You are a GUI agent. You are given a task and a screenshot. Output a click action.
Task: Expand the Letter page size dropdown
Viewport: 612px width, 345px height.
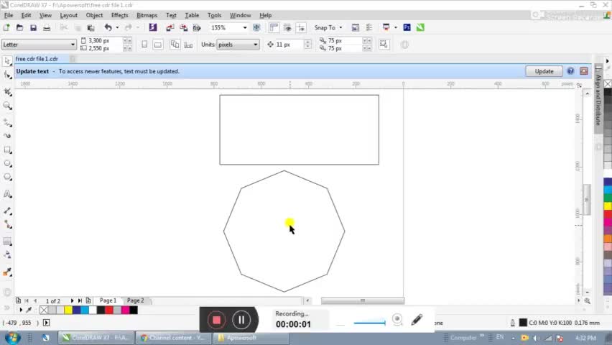click(x=72, y=45)
